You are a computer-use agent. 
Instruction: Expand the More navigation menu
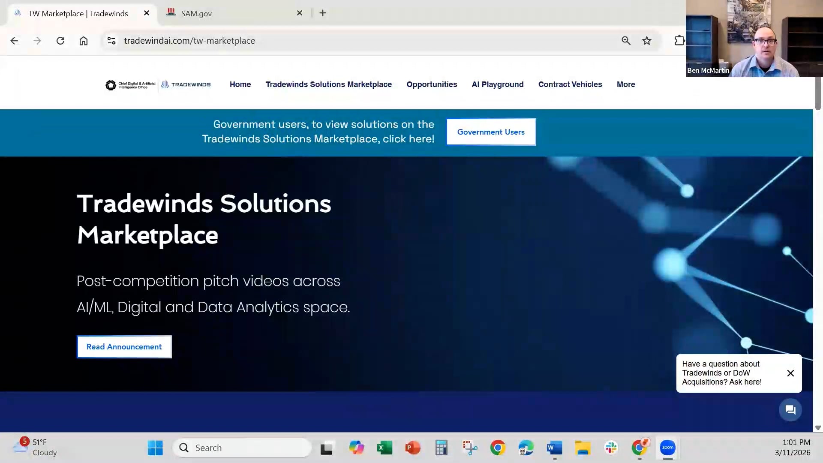tap(626, 84)
